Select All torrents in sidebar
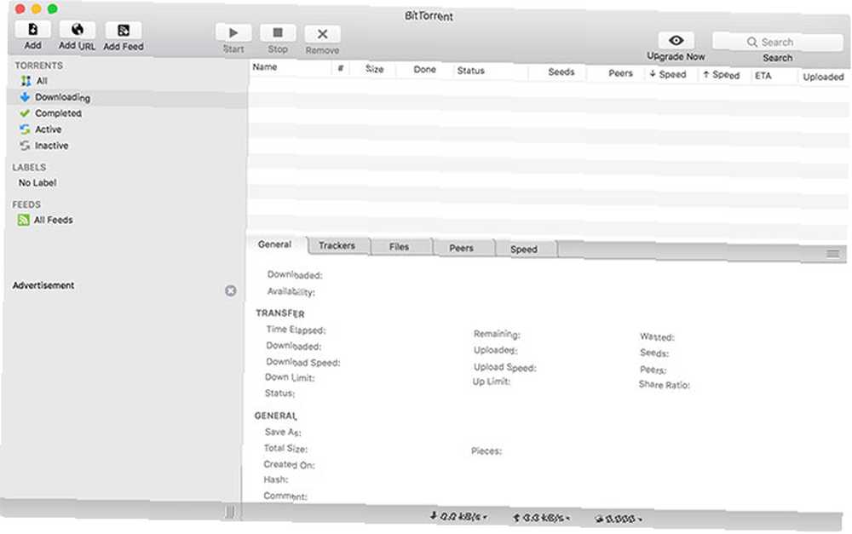 (x=41, y=81)
